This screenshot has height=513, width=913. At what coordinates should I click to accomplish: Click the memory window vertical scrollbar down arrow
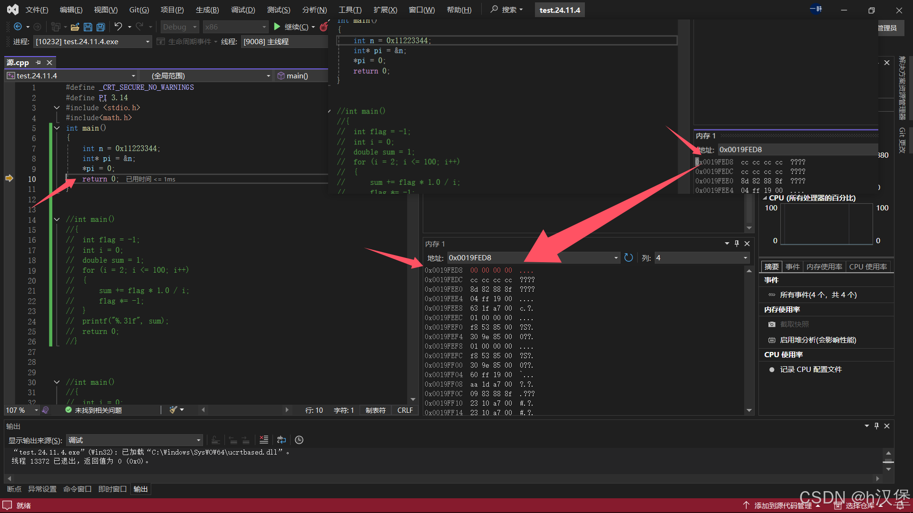pyautogui.click(x=749, y=410)
